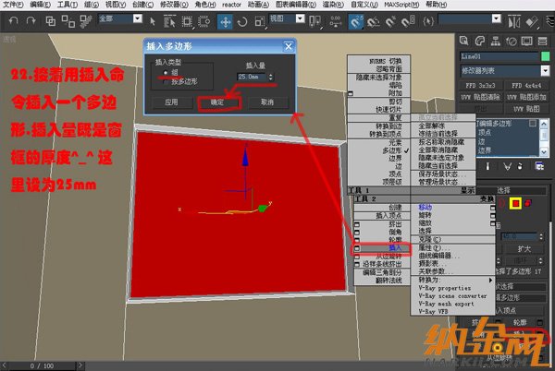
Task: Click the Select by Name icon
Action: coord(169,21)
